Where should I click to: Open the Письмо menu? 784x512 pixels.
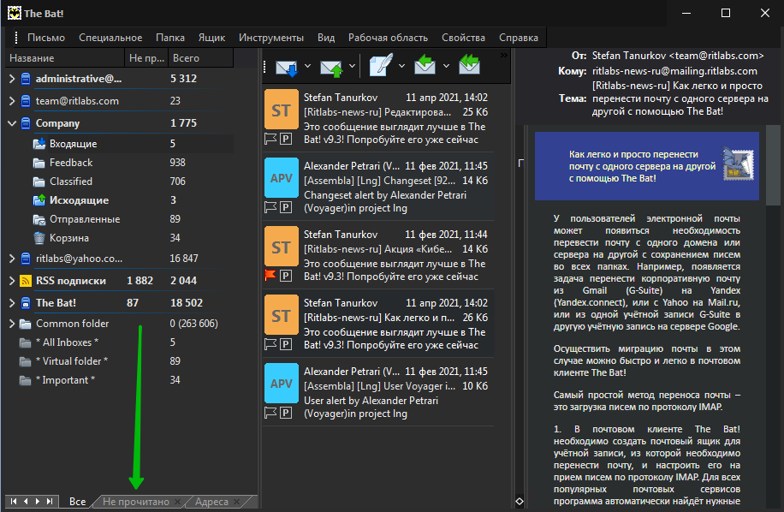click(x=46, y=38)
